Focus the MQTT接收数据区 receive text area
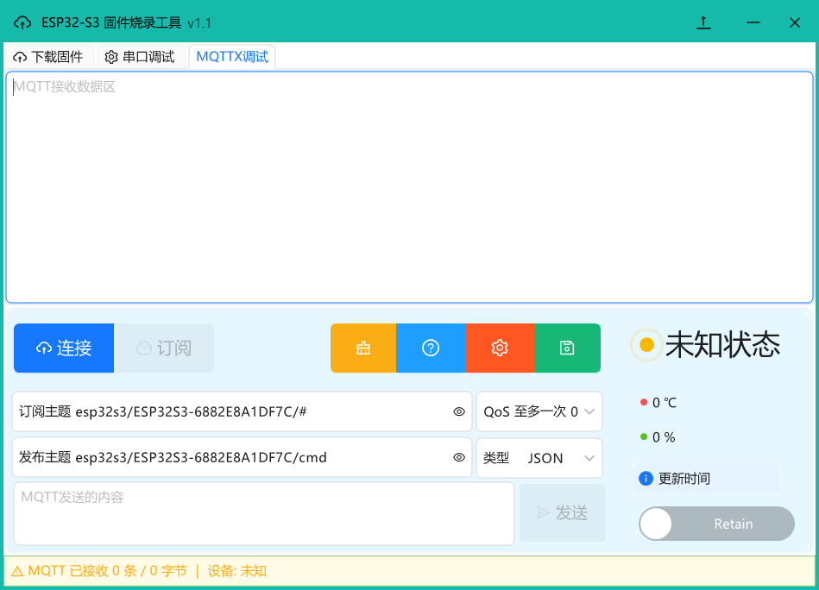Viewport: 819px width, 590px height. pos(409,187)
